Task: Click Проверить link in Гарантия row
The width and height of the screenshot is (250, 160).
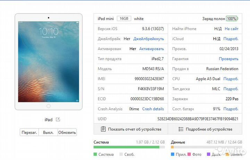Action: click(228, 59)
